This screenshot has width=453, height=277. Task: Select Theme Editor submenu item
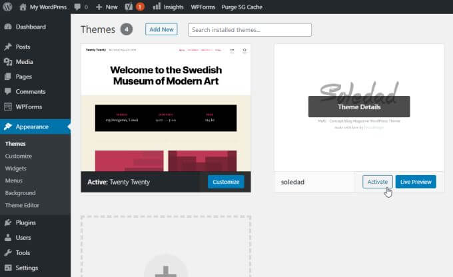(22, 205)
